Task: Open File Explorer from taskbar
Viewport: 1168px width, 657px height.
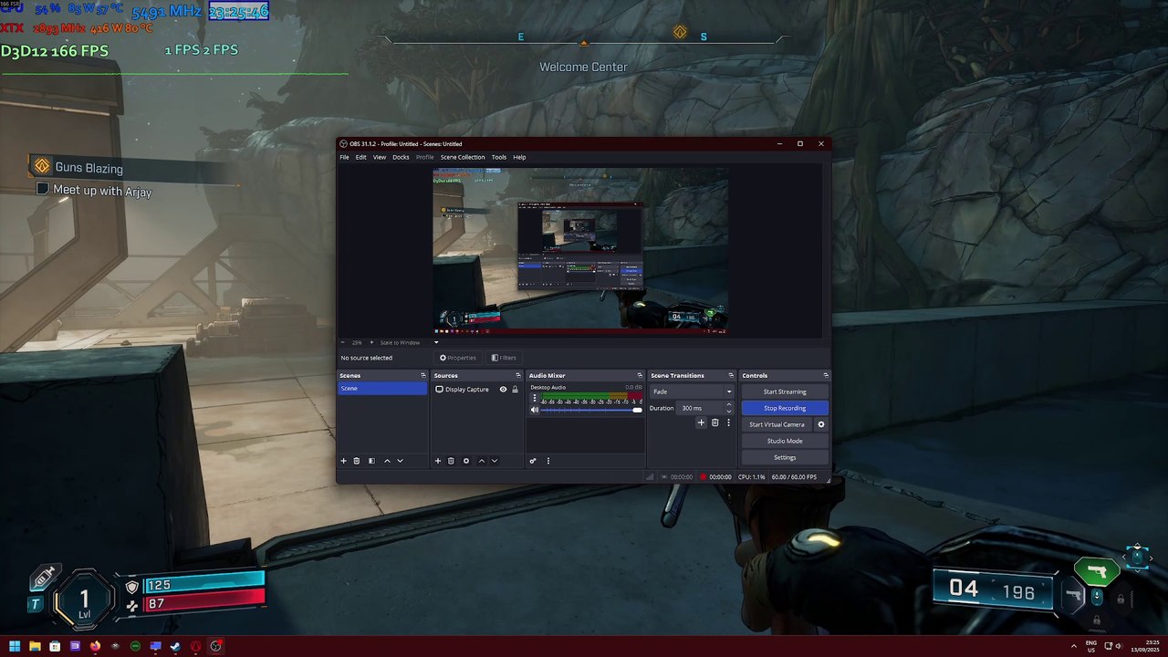Action: tap(35, 646)
